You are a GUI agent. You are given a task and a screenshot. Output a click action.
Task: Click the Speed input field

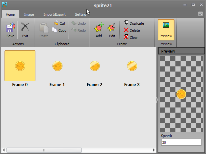pos(181,142)
